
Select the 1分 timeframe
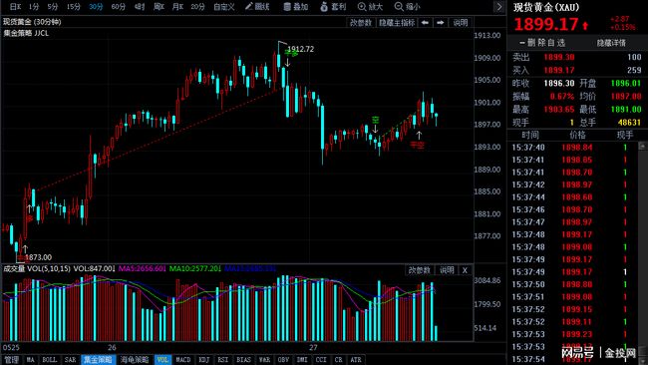click(34, 7)
